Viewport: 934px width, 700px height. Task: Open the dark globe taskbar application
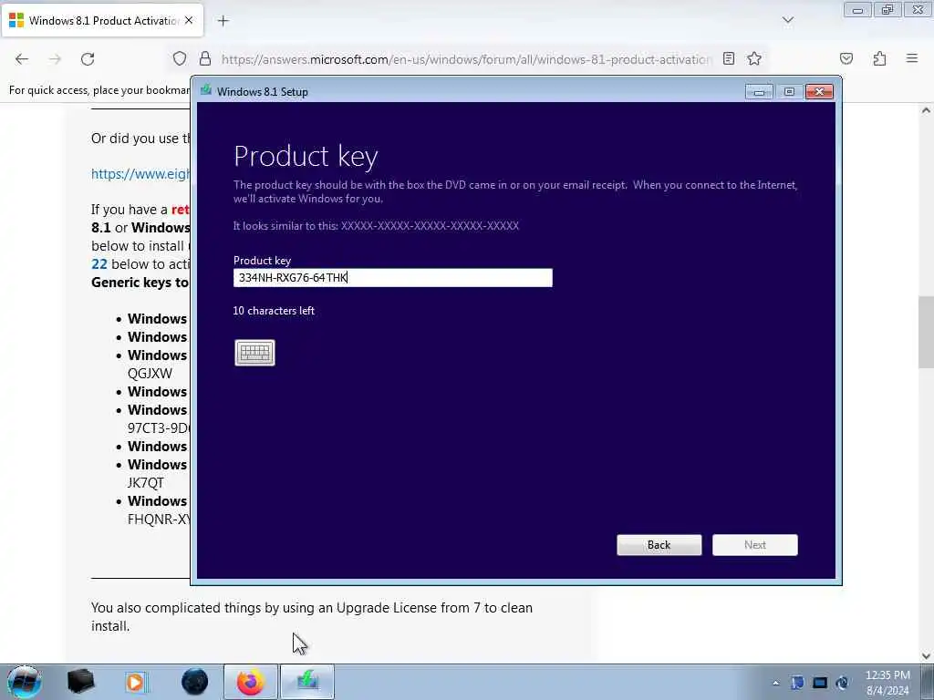click(x=195, y=682)
